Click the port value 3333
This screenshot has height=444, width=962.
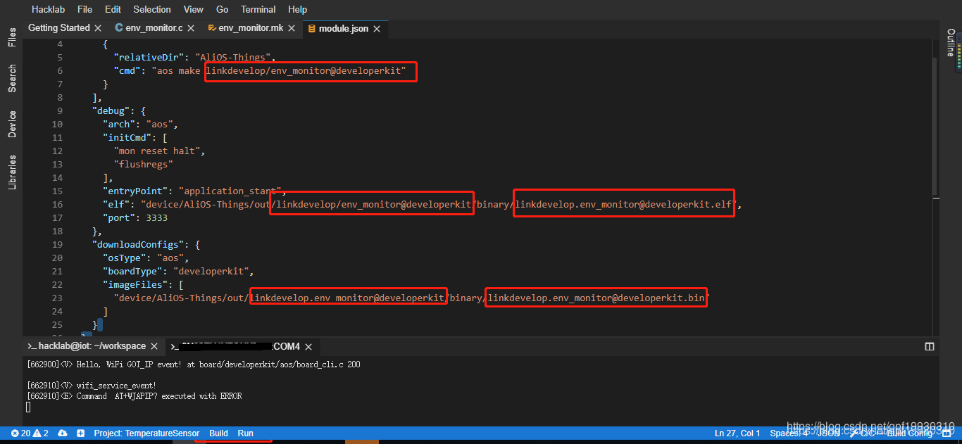tap(156, 217)
